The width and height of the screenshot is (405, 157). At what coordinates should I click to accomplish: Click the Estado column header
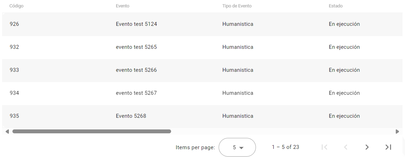coord(335,6)
